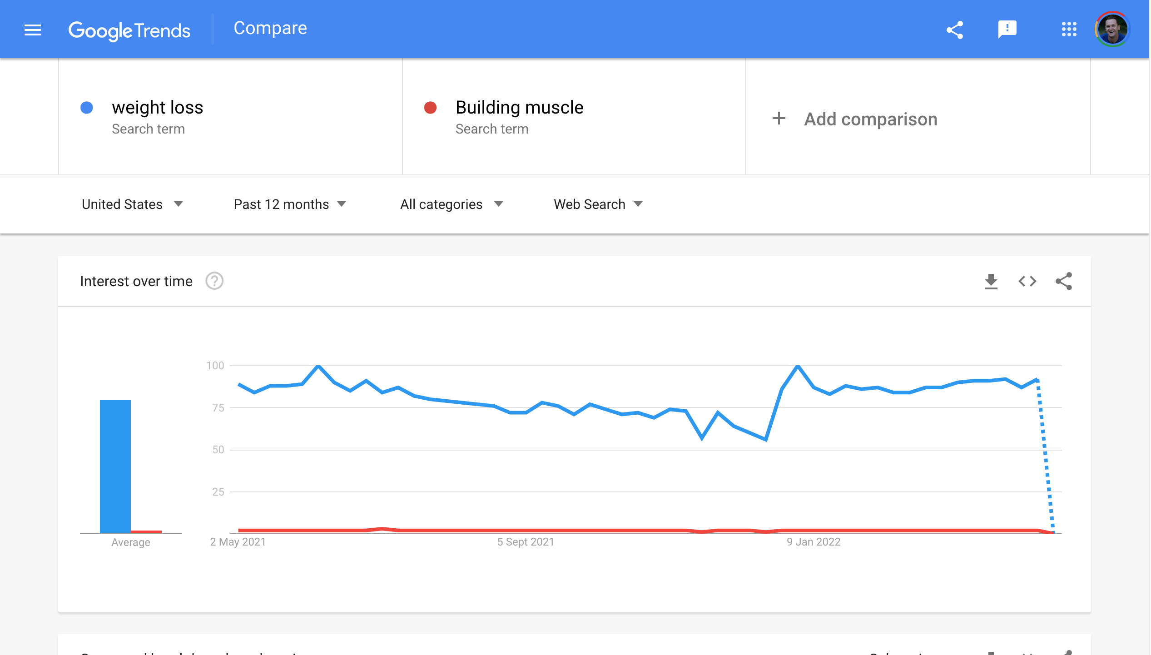The width and height of the screenshot is (1151, 655).
Task: Edit the weight loss search term
Action: click(x=157, y=108)
